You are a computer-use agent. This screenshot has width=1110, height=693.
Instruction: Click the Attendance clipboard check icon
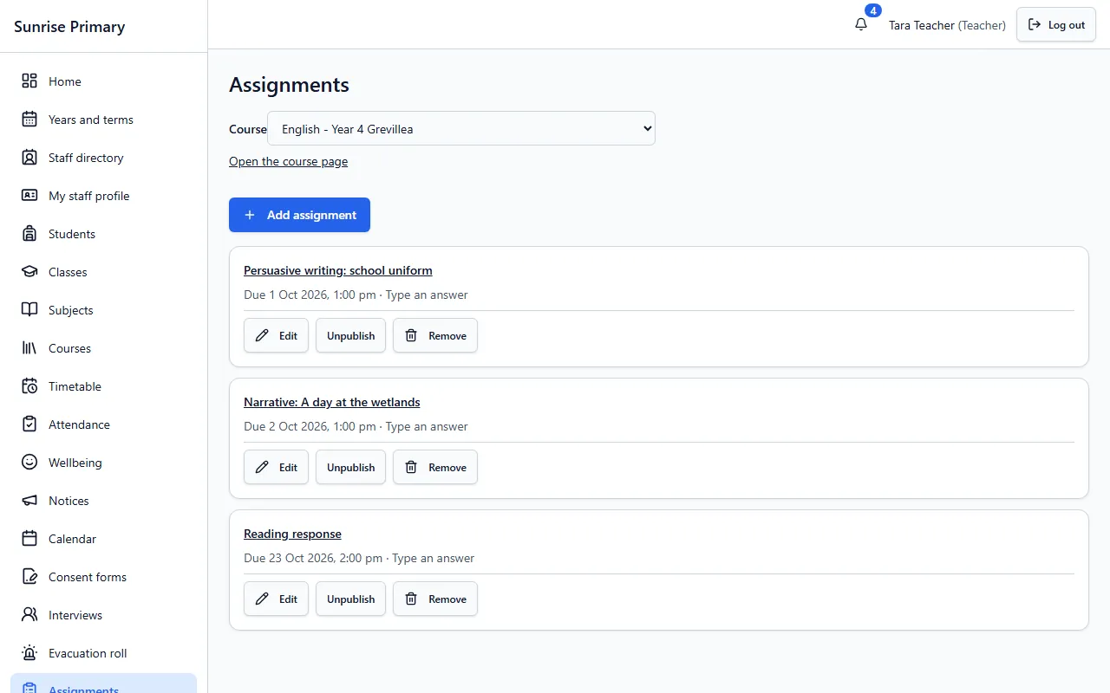click(x=29, y=424)
